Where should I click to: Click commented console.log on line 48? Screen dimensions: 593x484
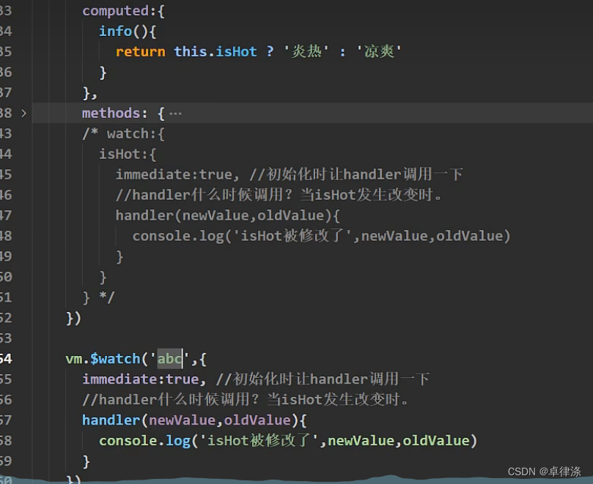tap(178, 237)
